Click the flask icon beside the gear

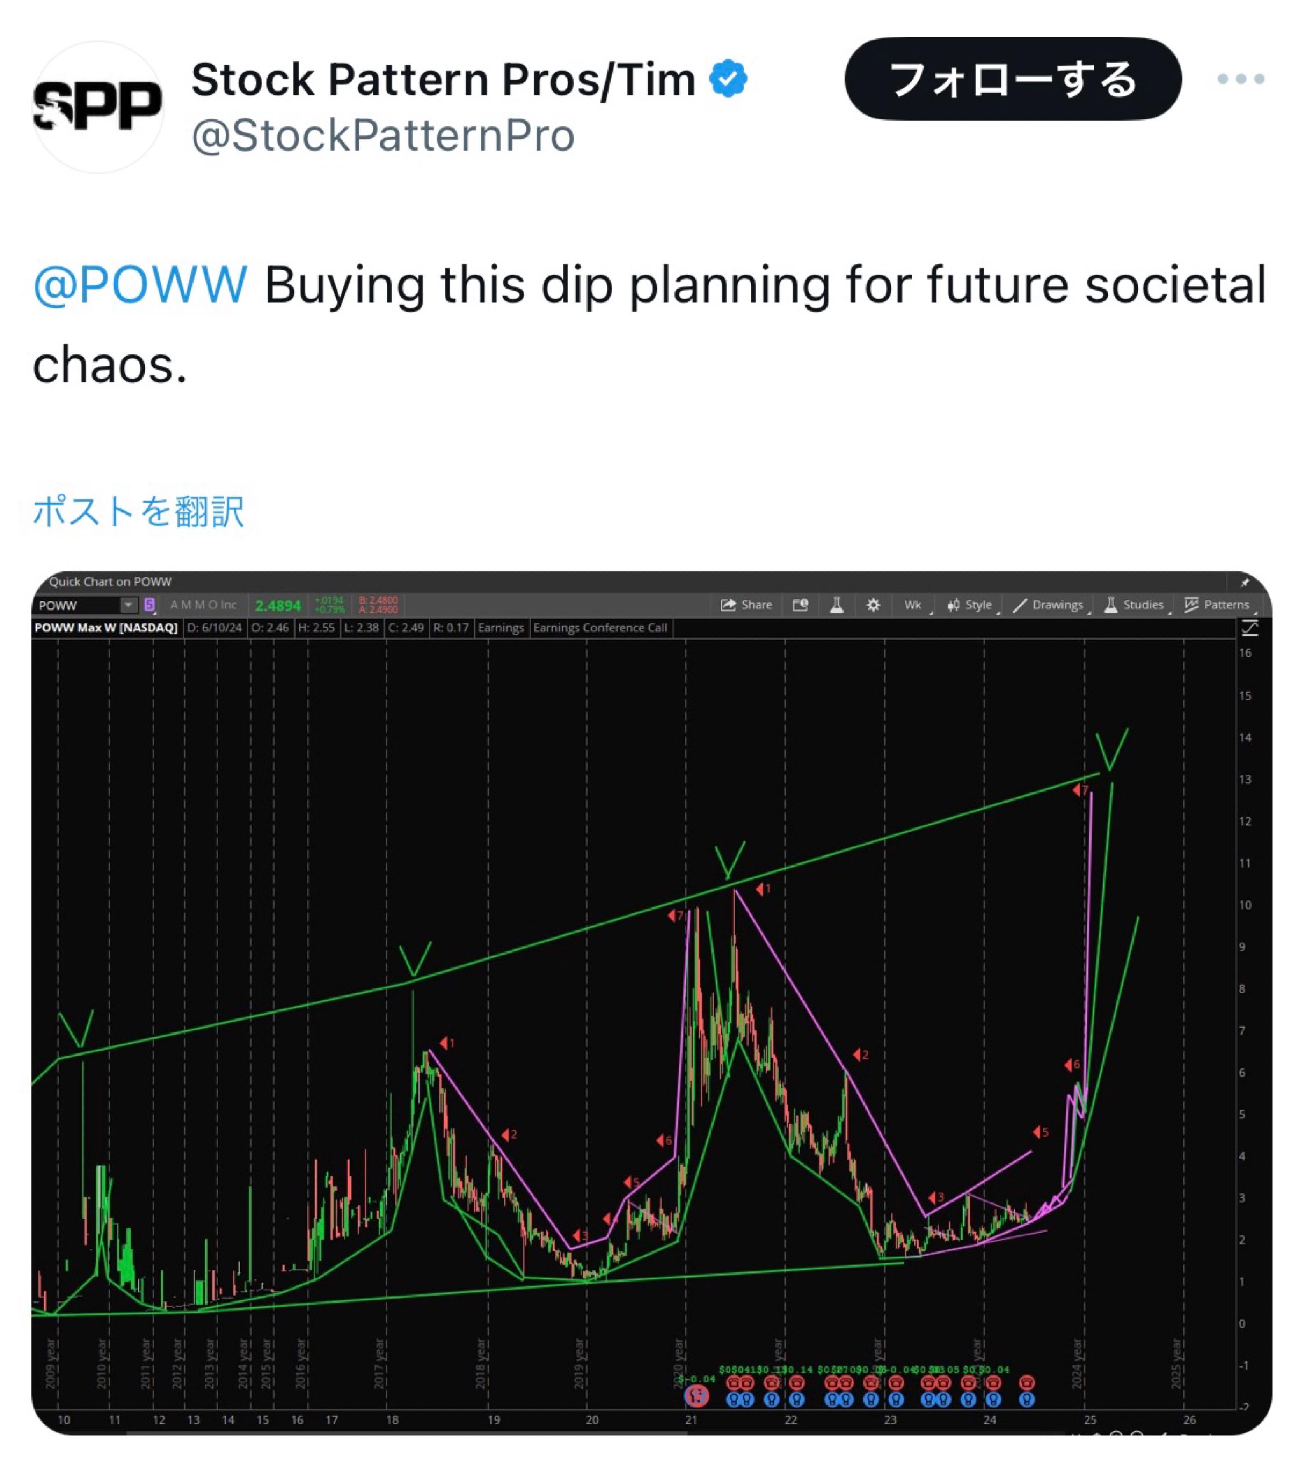[836, 605]
